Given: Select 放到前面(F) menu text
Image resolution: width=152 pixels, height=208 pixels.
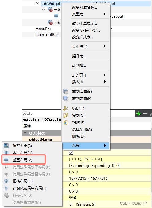Looking at the screenshot, I should [x=82, y=99].
